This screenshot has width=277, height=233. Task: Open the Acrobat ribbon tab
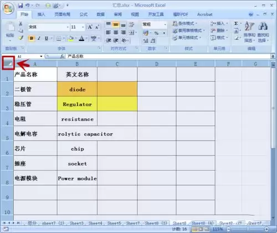(x=204, y=14)
